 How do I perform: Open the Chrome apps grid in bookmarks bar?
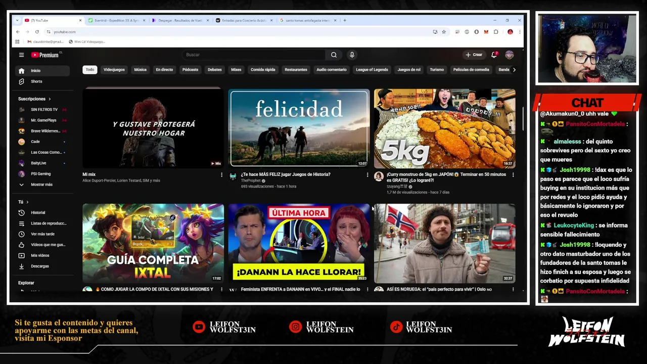pos(17,41)
